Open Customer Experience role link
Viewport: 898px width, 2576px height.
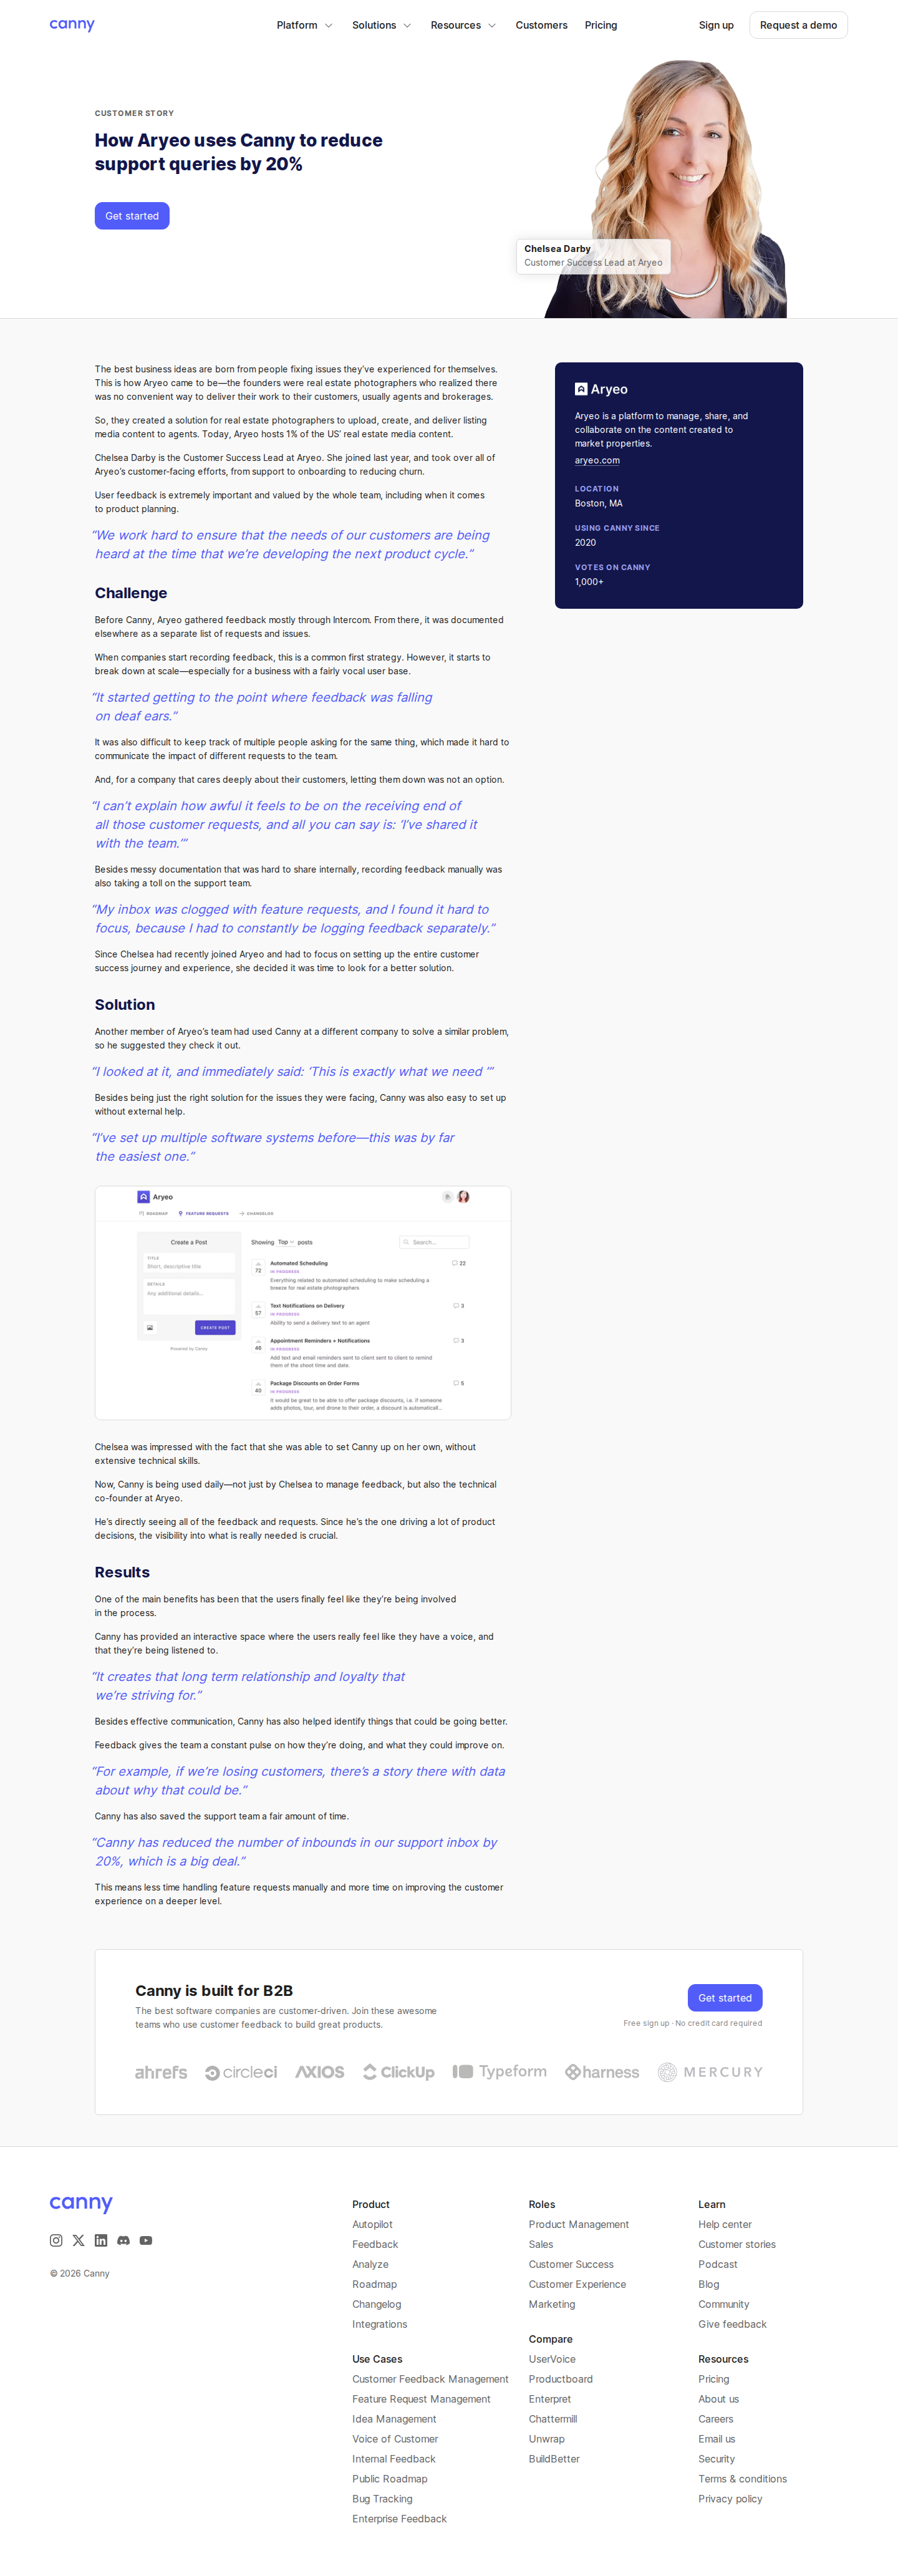(577, 2284)
